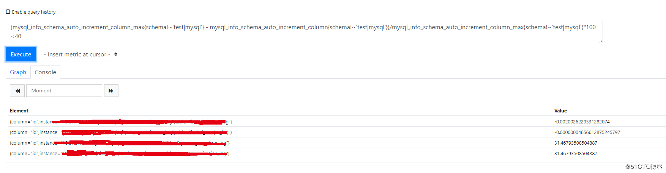666x173 pixels.
Task: Click the rewind time double-arrow icon
Action: click(17, 91)
